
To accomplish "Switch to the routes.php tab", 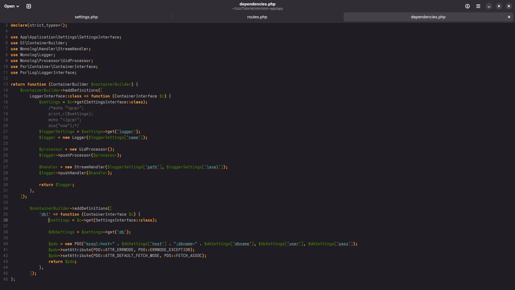I will point(257,17).
